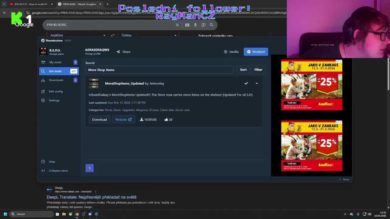
Task: Click Change game under R.E.P.O.
Action: coord(57,54)
